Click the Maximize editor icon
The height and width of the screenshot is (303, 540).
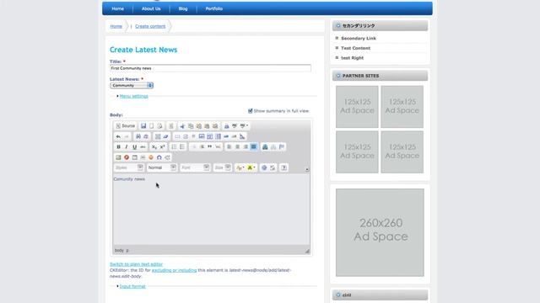coord(264,167)
